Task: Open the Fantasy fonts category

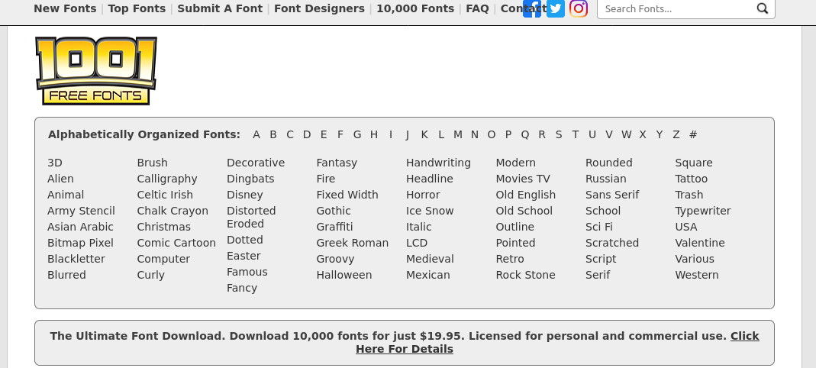Action: tap(337, 163)
